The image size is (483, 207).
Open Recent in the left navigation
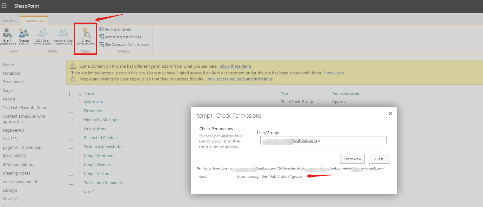(x=9, y=99)
